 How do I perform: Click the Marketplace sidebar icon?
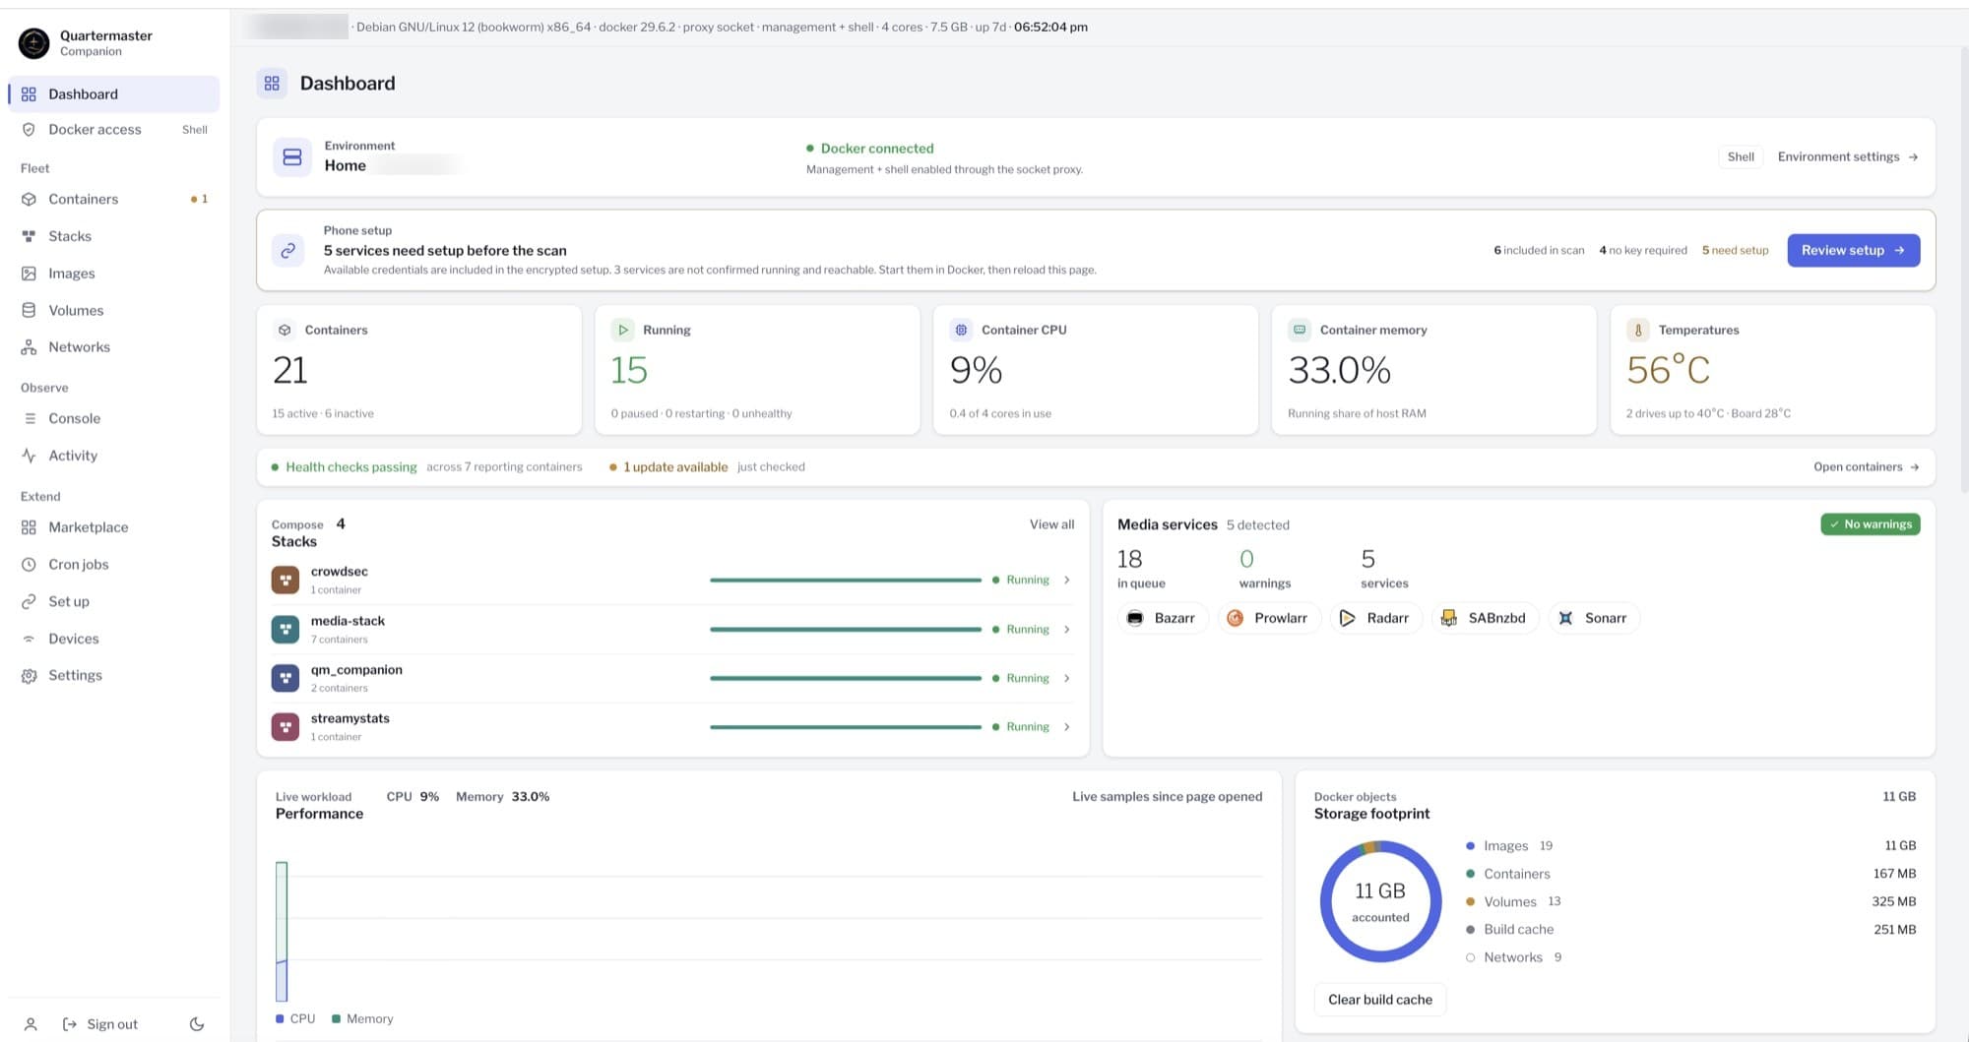tap(29, 527)
